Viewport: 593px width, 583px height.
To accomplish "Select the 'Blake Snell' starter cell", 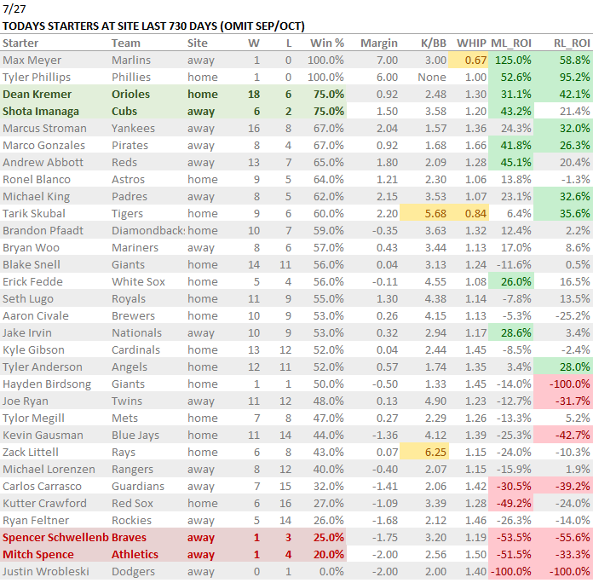I will pos(32,264).
